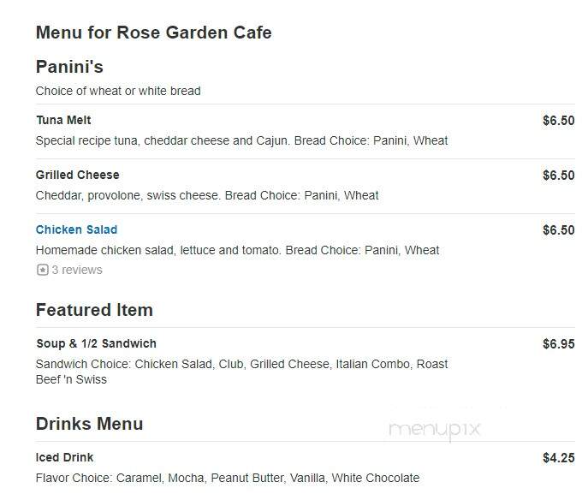Click the menupix watermark logo
This screenshot has width=588, height=500.
coord(434,429)
